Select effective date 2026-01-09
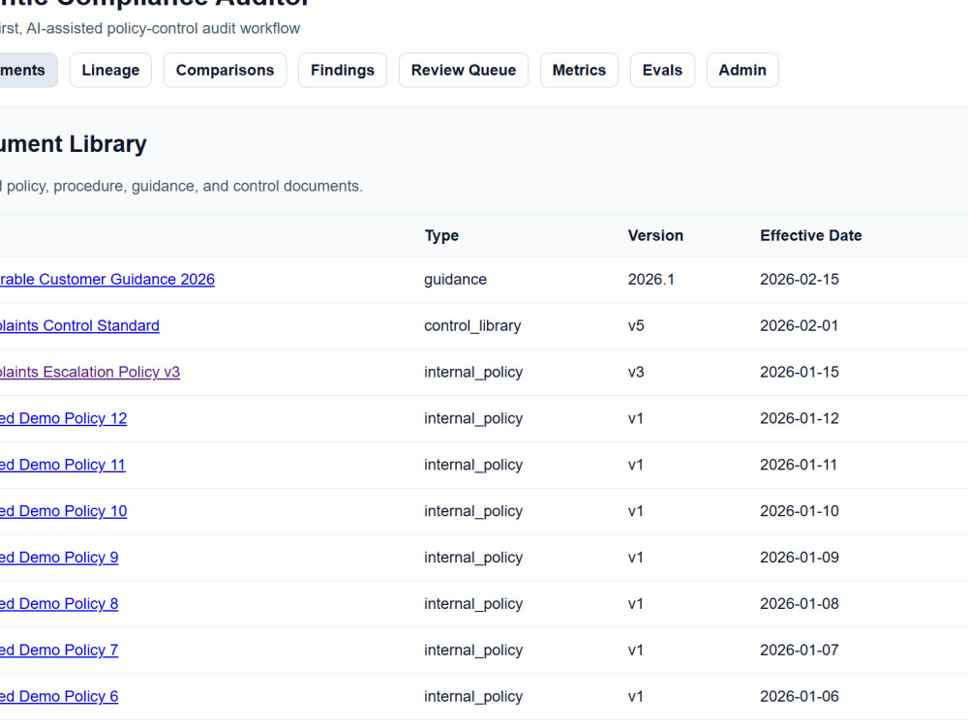This screenshot has width=968, height=726. 800,557
